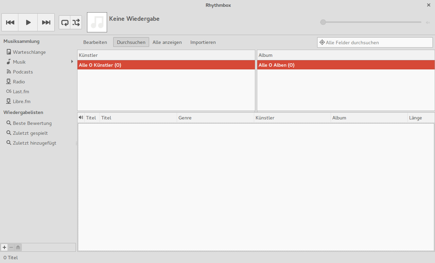Image resolution: width=435 pixels, height=263 pixels.
Task: Click the Warteschlange queue icon
Action: click(9, 52)
